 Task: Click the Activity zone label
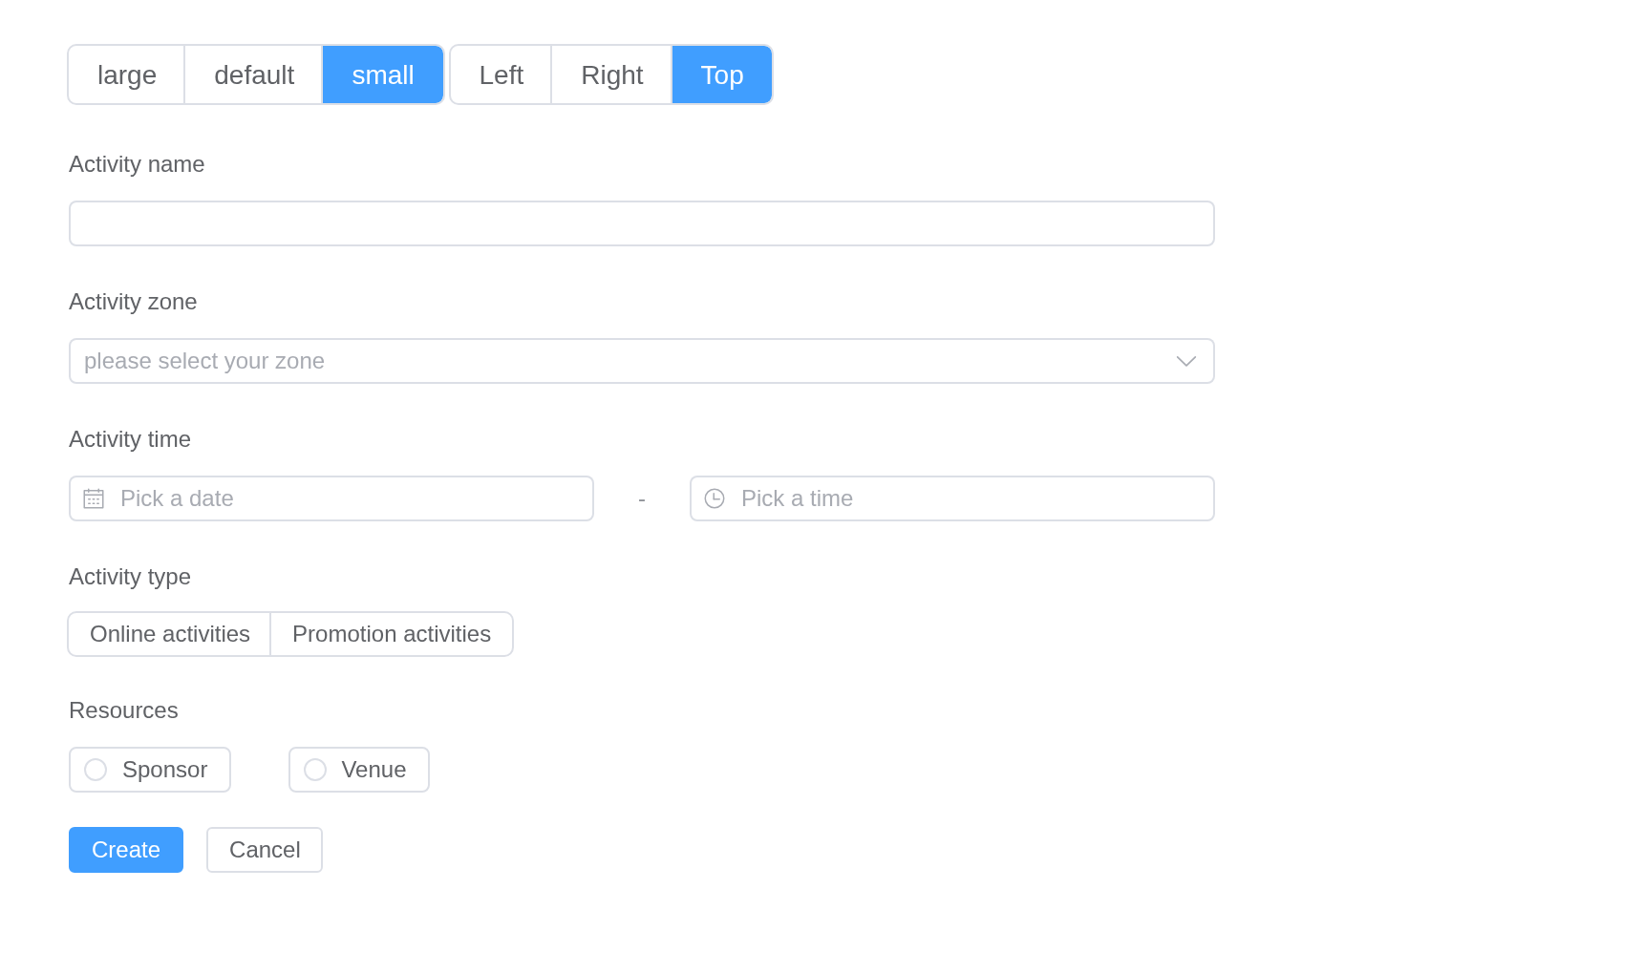coord(133,302)
